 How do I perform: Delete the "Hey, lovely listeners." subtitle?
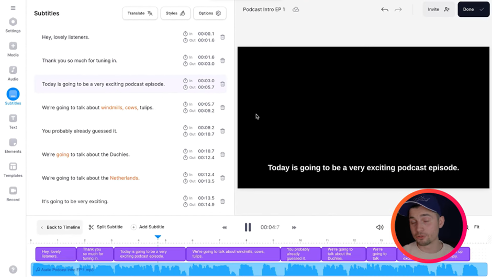[222, 37]
